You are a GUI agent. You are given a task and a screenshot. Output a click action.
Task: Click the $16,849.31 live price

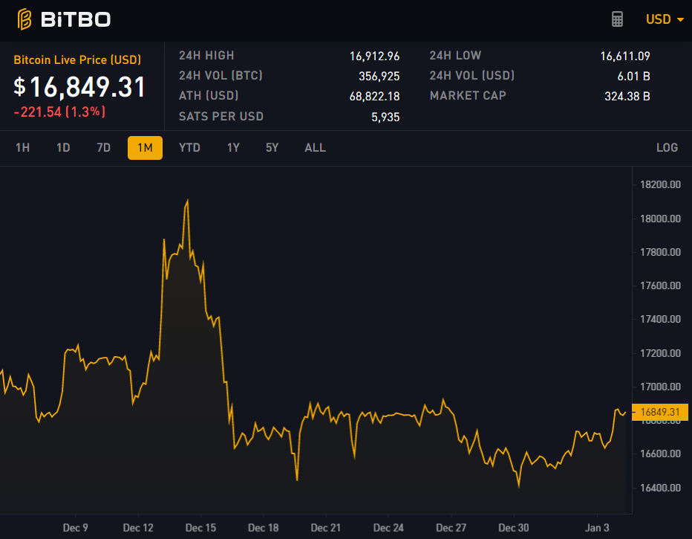point(79,86)
